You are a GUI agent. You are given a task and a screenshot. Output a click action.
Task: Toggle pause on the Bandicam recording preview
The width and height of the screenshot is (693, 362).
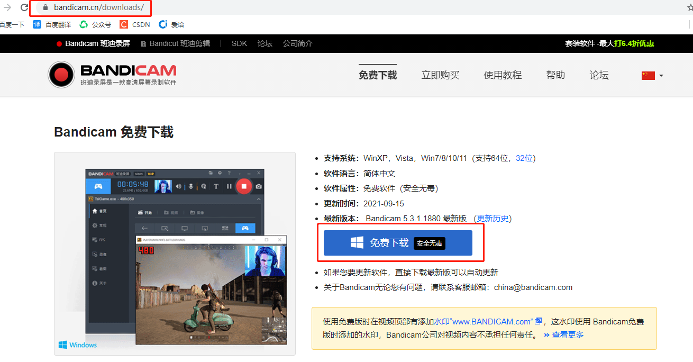(x=229, y=185)
